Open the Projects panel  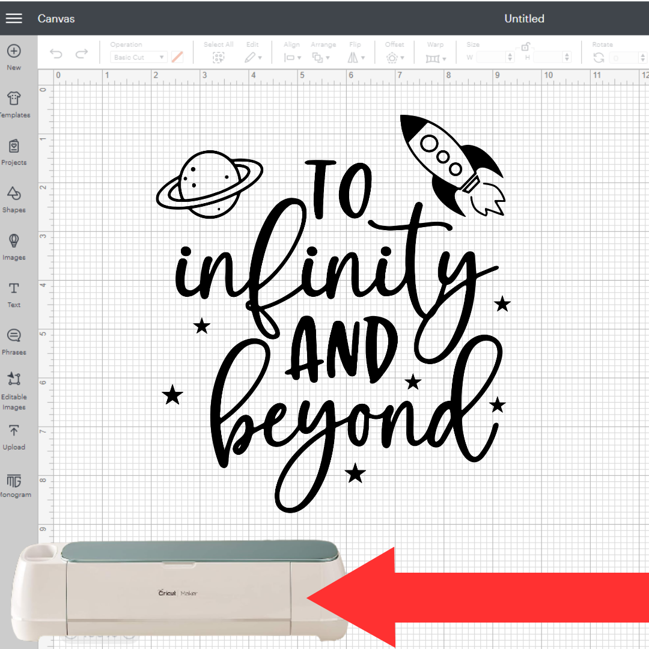[14, 152]
